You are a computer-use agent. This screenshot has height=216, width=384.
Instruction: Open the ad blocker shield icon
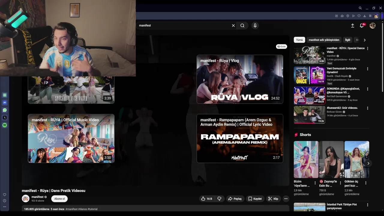point(348,16)
